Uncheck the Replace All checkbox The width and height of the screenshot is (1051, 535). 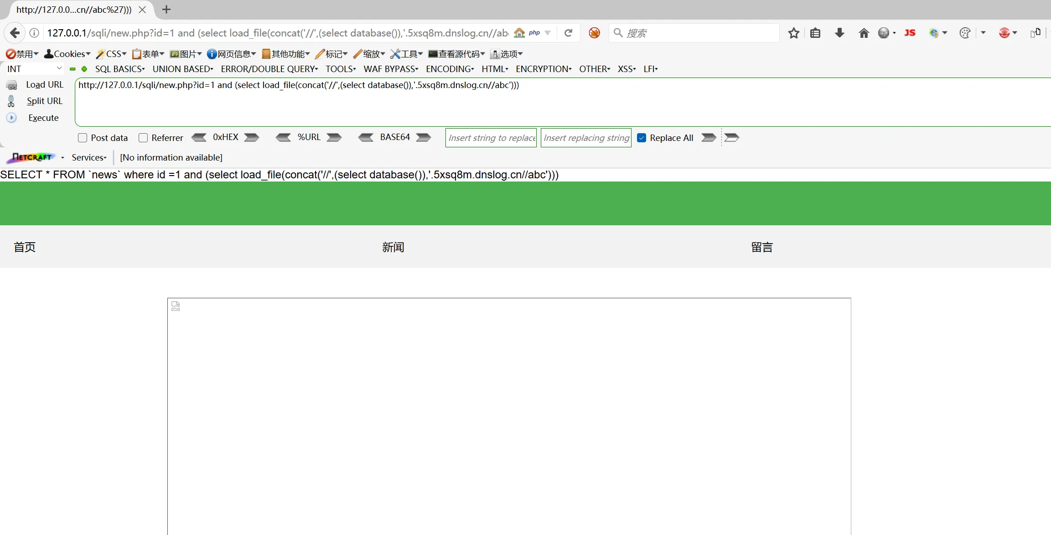[642, 138]
